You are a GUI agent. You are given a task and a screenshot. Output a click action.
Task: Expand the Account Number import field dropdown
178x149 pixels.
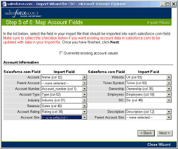pos(64,89)
